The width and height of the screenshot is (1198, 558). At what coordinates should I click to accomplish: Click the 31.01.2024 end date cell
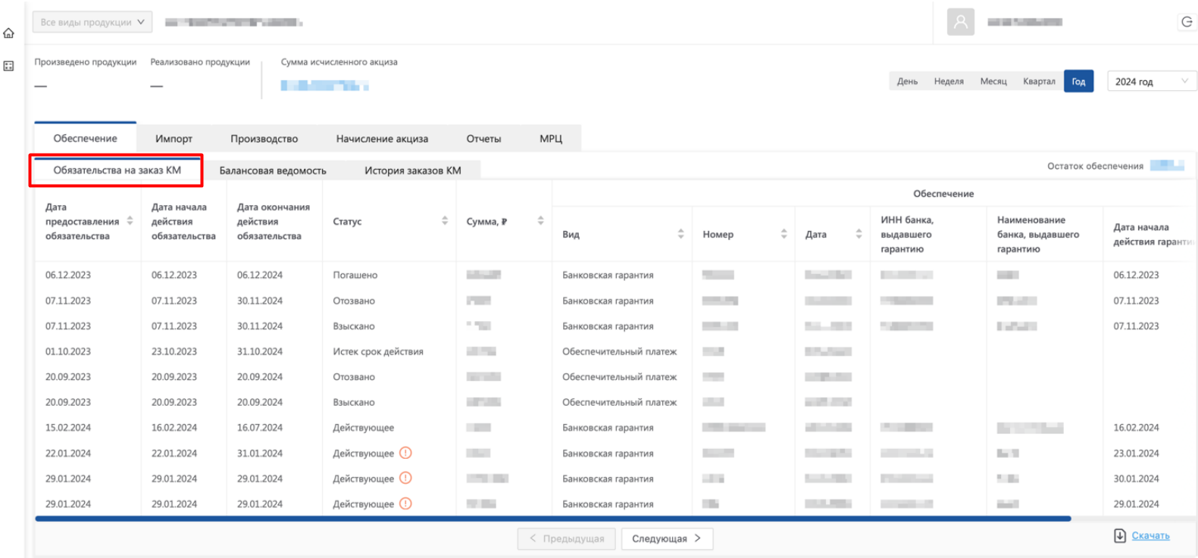click(260, 453)
